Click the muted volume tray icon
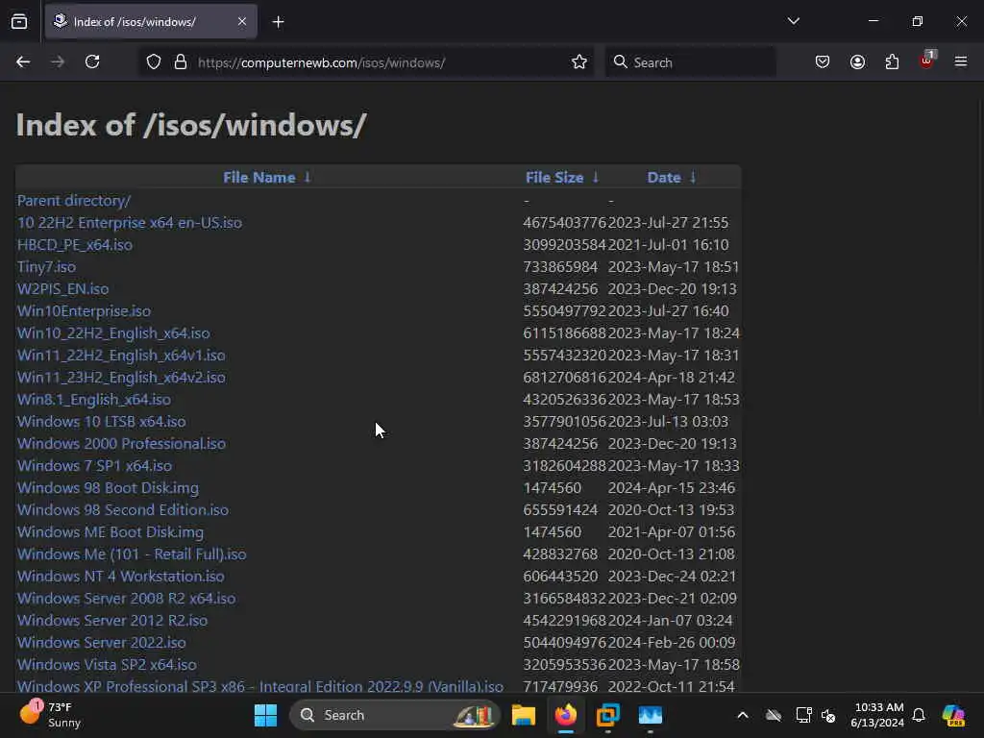Screen dimensions: 984x738 828,715
